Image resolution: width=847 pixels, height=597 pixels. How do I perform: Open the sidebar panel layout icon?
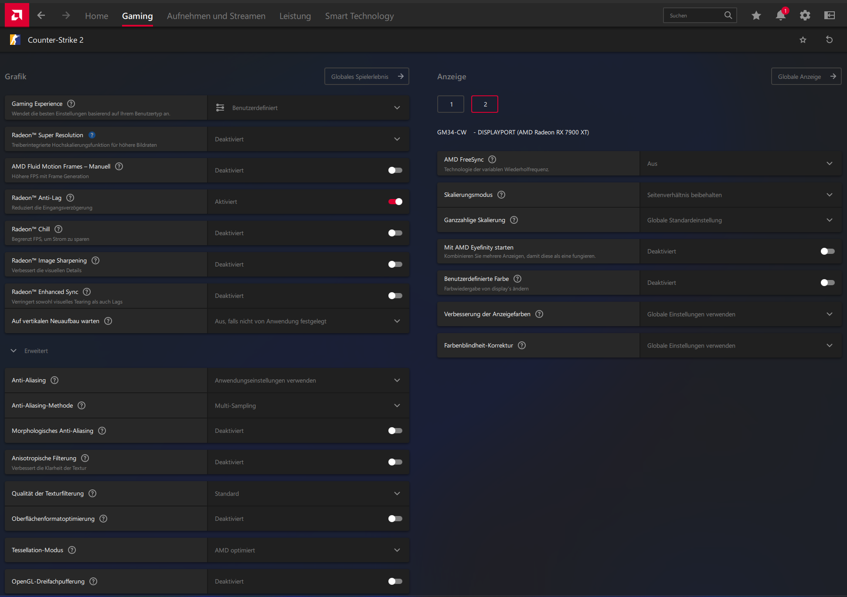829,16
